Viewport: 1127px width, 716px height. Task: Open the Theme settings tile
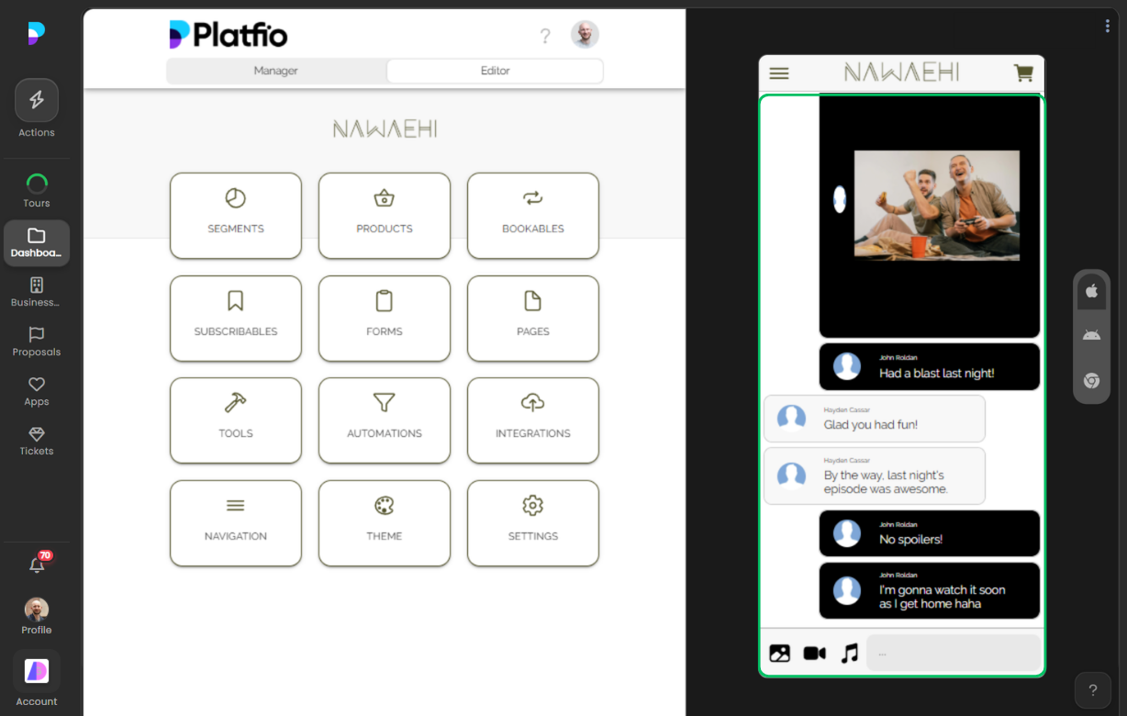[x=384, y=523]
